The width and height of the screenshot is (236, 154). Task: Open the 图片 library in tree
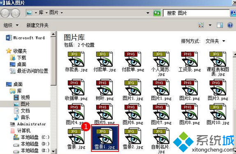(21, 104)
